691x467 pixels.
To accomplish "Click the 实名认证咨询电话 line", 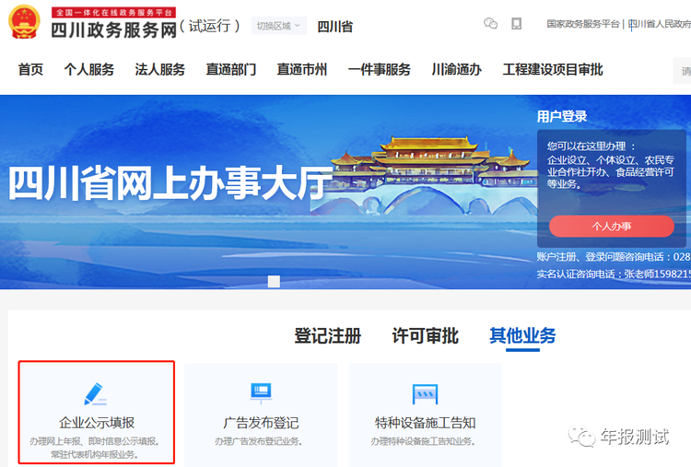I will 614,274.
